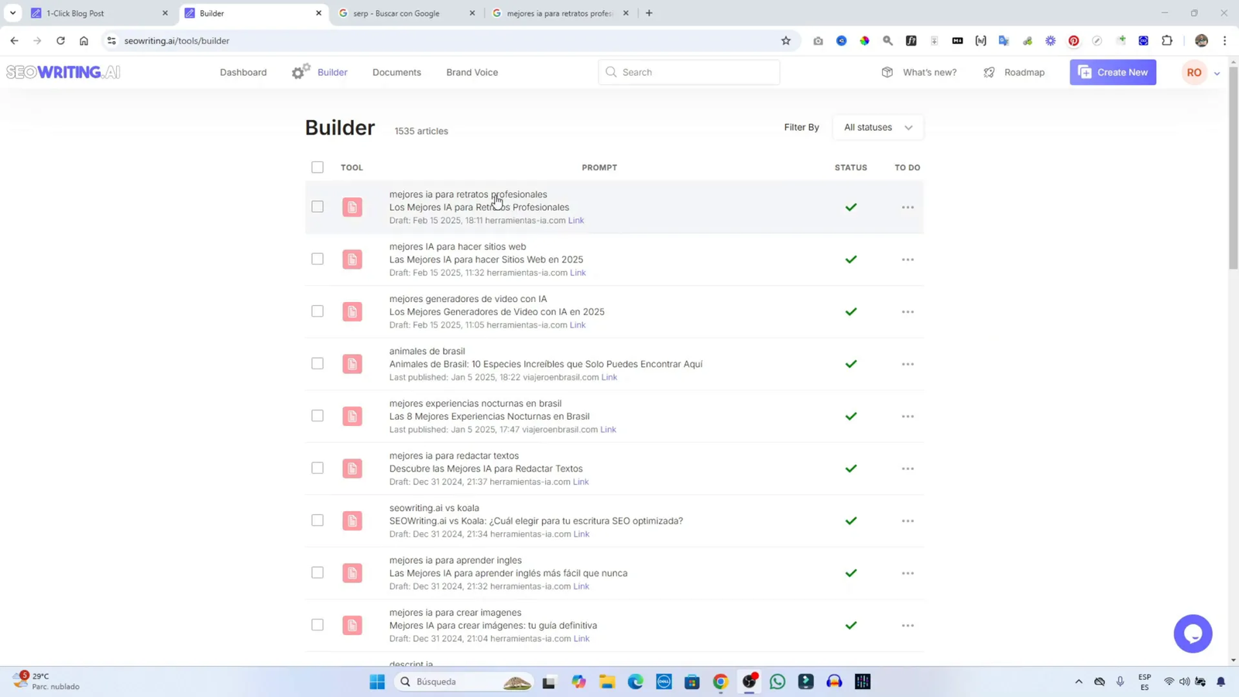Open the browser tab list dropdown arrow

tap(12, 13)
